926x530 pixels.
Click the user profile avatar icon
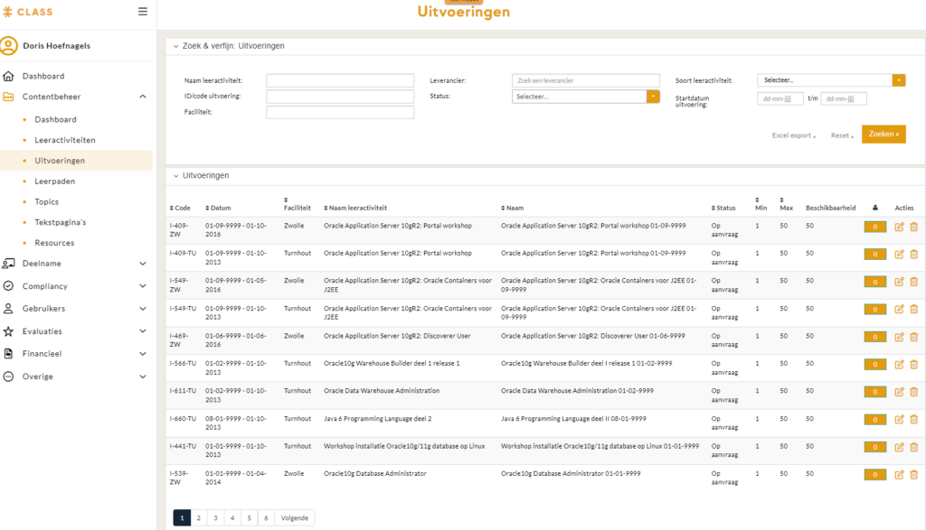9,46
